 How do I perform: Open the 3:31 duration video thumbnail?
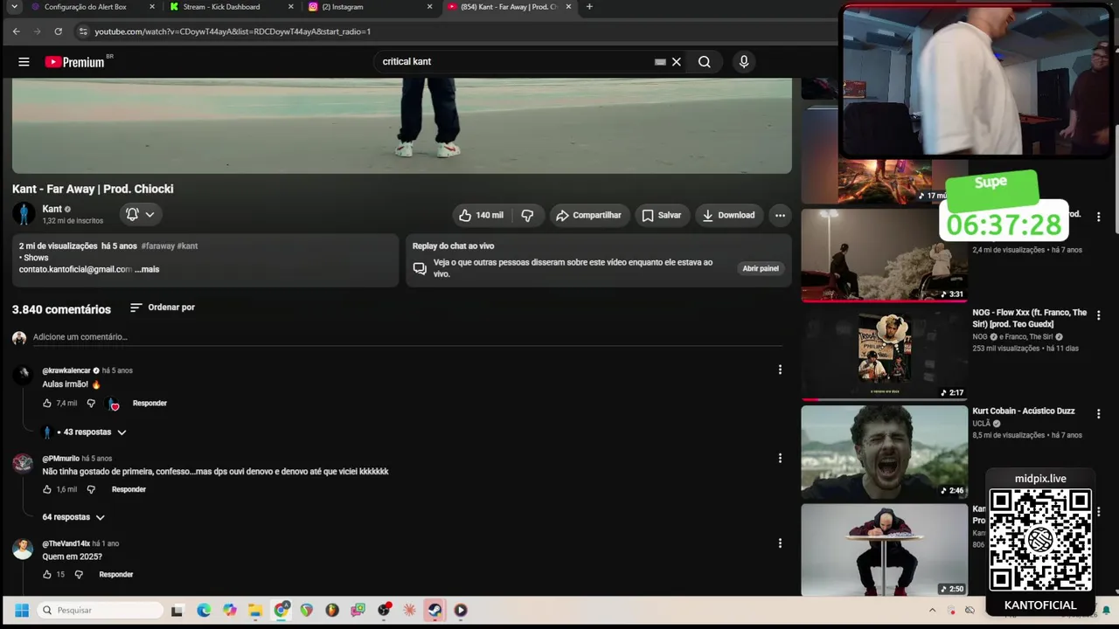tap(884, 255)
